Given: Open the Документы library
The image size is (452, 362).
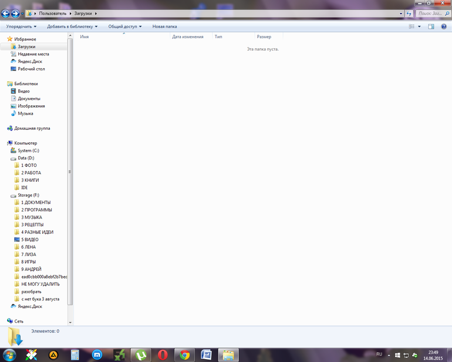Looking at the screenshot, I should coord(29,99).
